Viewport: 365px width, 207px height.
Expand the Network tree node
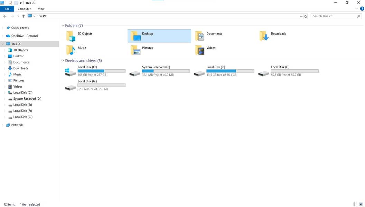[x=2, y=125]
